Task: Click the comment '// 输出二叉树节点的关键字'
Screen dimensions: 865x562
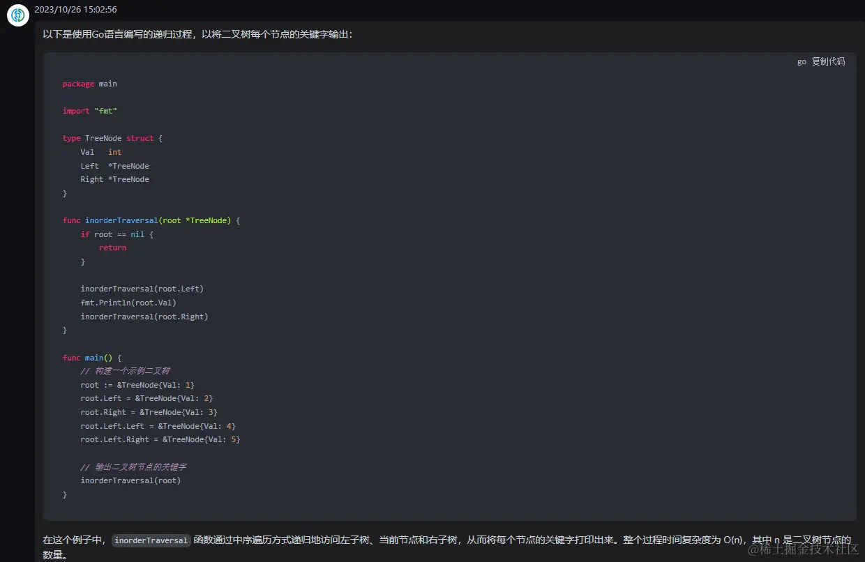Action: pyautogui.click(x=133, y=467)
